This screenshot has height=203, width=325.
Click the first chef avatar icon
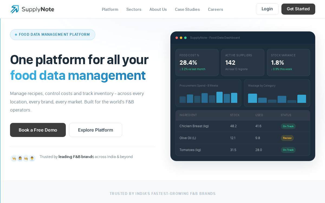click(14, 158)
